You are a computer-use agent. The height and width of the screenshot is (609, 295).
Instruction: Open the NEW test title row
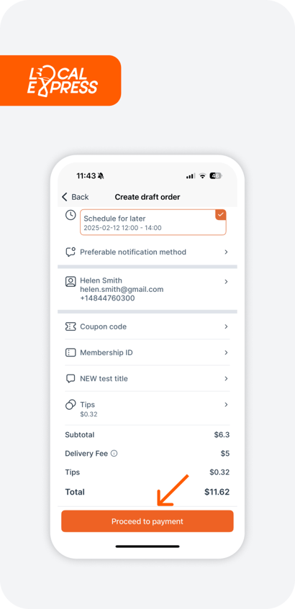click(147, 379)
